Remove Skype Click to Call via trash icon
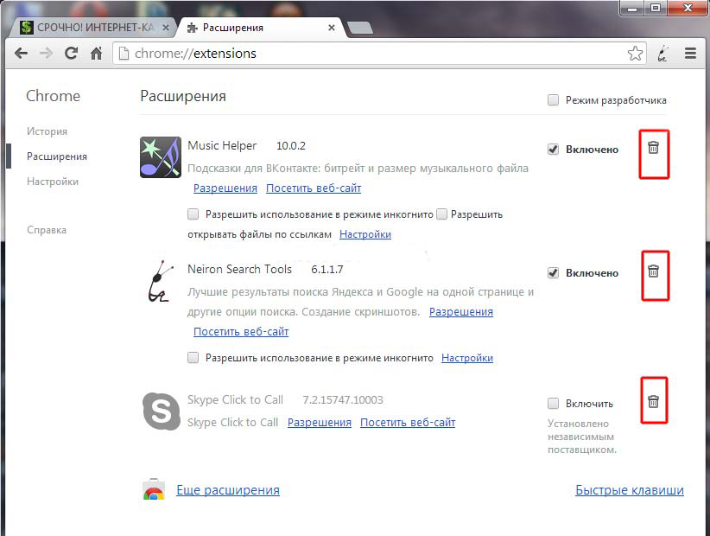Viewport: 710px width, 536px height. click(x=653, y=401)
